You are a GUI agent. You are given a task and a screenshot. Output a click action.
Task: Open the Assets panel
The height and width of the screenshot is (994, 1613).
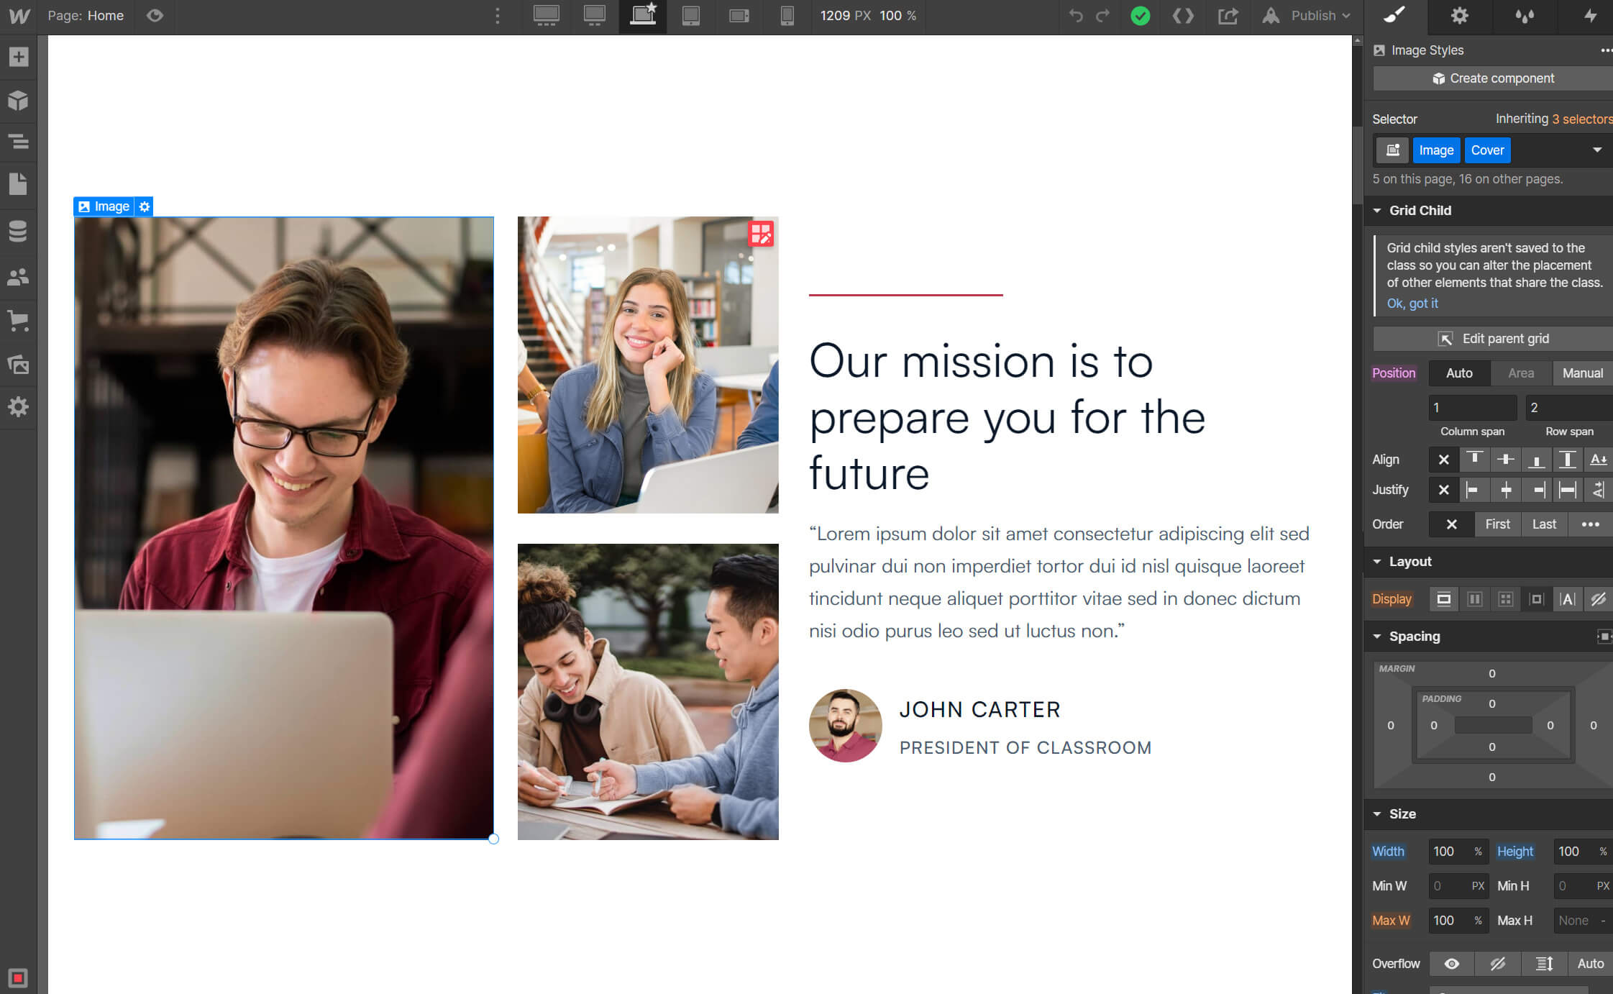(18, 364)
